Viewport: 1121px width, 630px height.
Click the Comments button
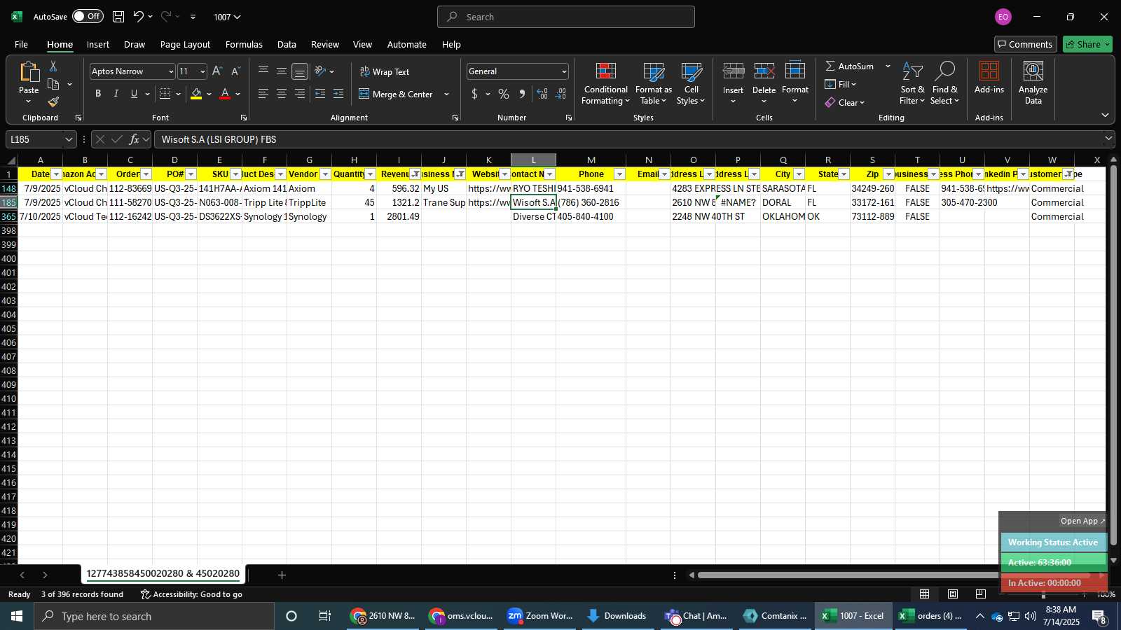click(x=1025, y=44)
